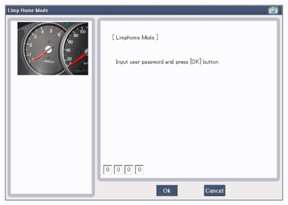Click the speedometer dial in the picture
Image resolution: width=288 pixels, height=205 pixels.
pyautogui.click(x=76, y=49)
